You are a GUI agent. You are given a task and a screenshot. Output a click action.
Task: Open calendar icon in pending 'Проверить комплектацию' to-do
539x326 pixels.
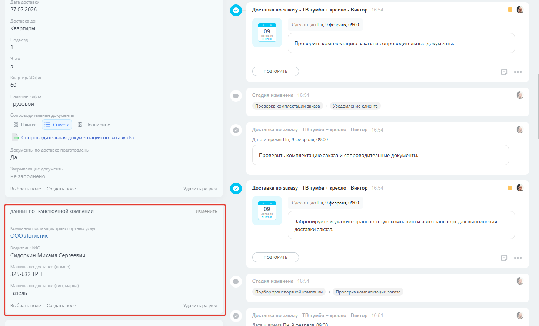(x=267, y=33)
